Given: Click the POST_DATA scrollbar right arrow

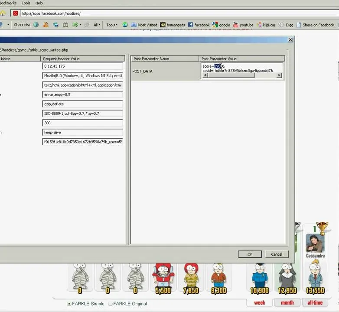Looking at the screenshot, I should [279, 75].
